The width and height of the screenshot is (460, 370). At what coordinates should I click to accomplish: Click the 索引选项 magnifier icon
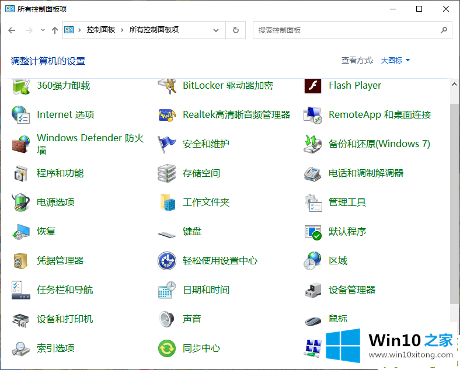[20, 349]
